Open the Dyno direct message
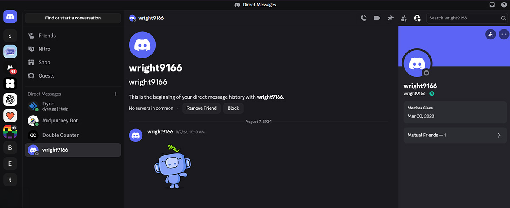The height and width of the screenshot is (208, 510). [x=73, y=106]
